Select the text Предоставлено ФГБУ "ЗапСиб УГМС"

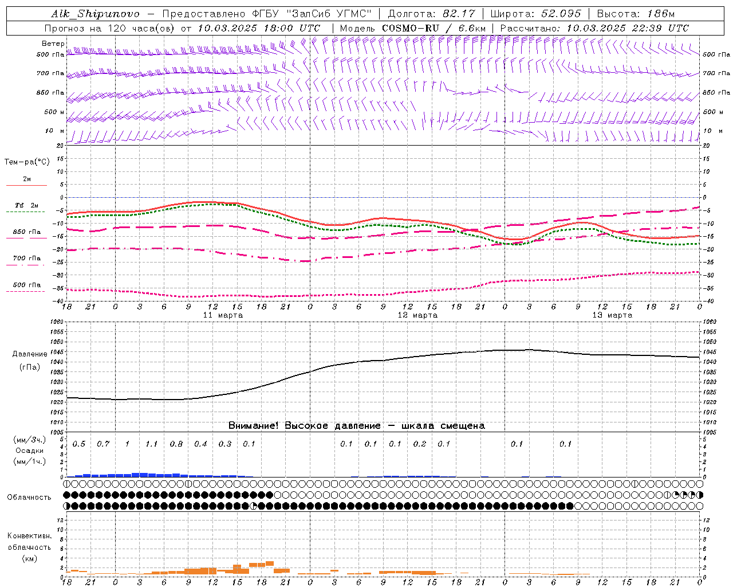click(267, 14)
